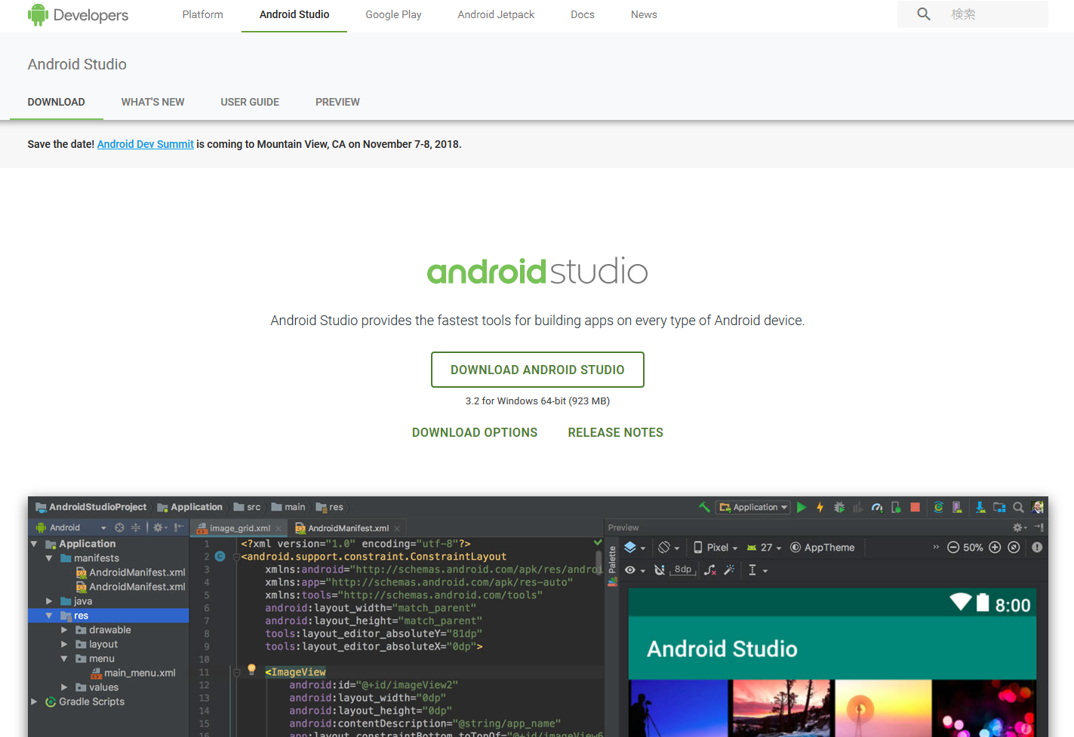Click the layout warnings exclamation icon
Image resolution: width=1074 pixels, height=737 pixels.
click(1037, 548)
